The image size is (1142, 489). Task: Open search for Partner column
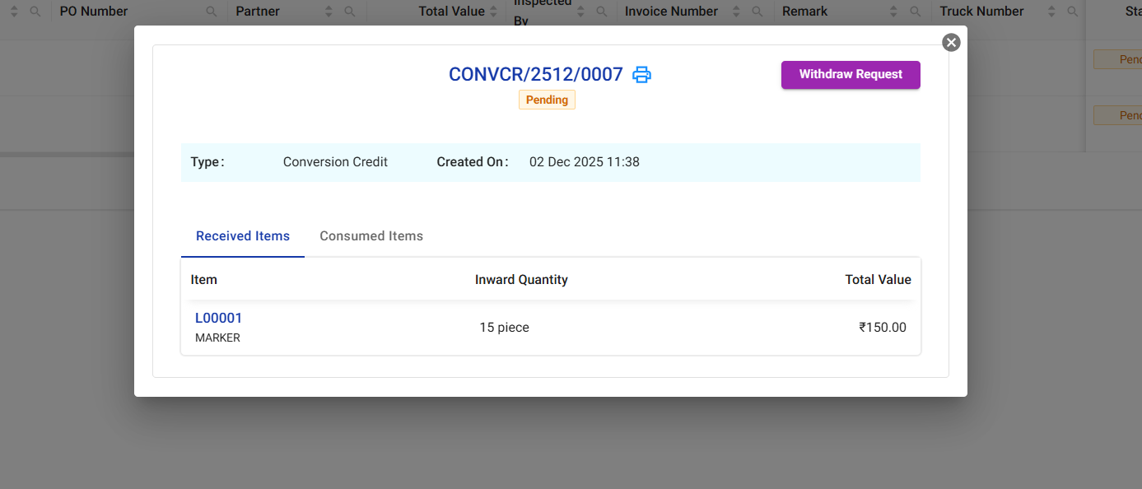[x=350, y=12]
